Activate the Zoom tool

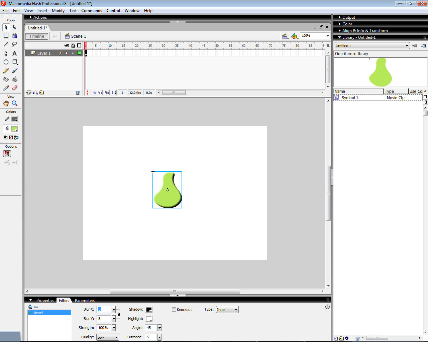pyautogui.click(x=15, y=104)
